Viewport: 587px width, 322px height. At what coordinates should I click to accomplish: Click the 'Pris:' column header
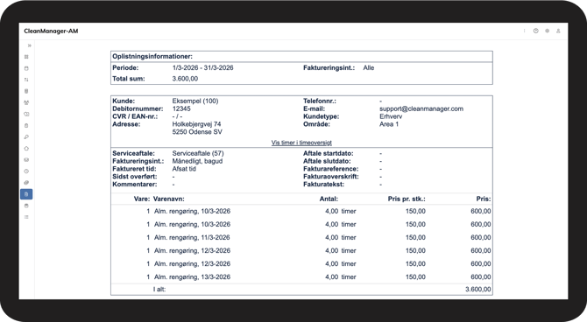tap(484, 199)
